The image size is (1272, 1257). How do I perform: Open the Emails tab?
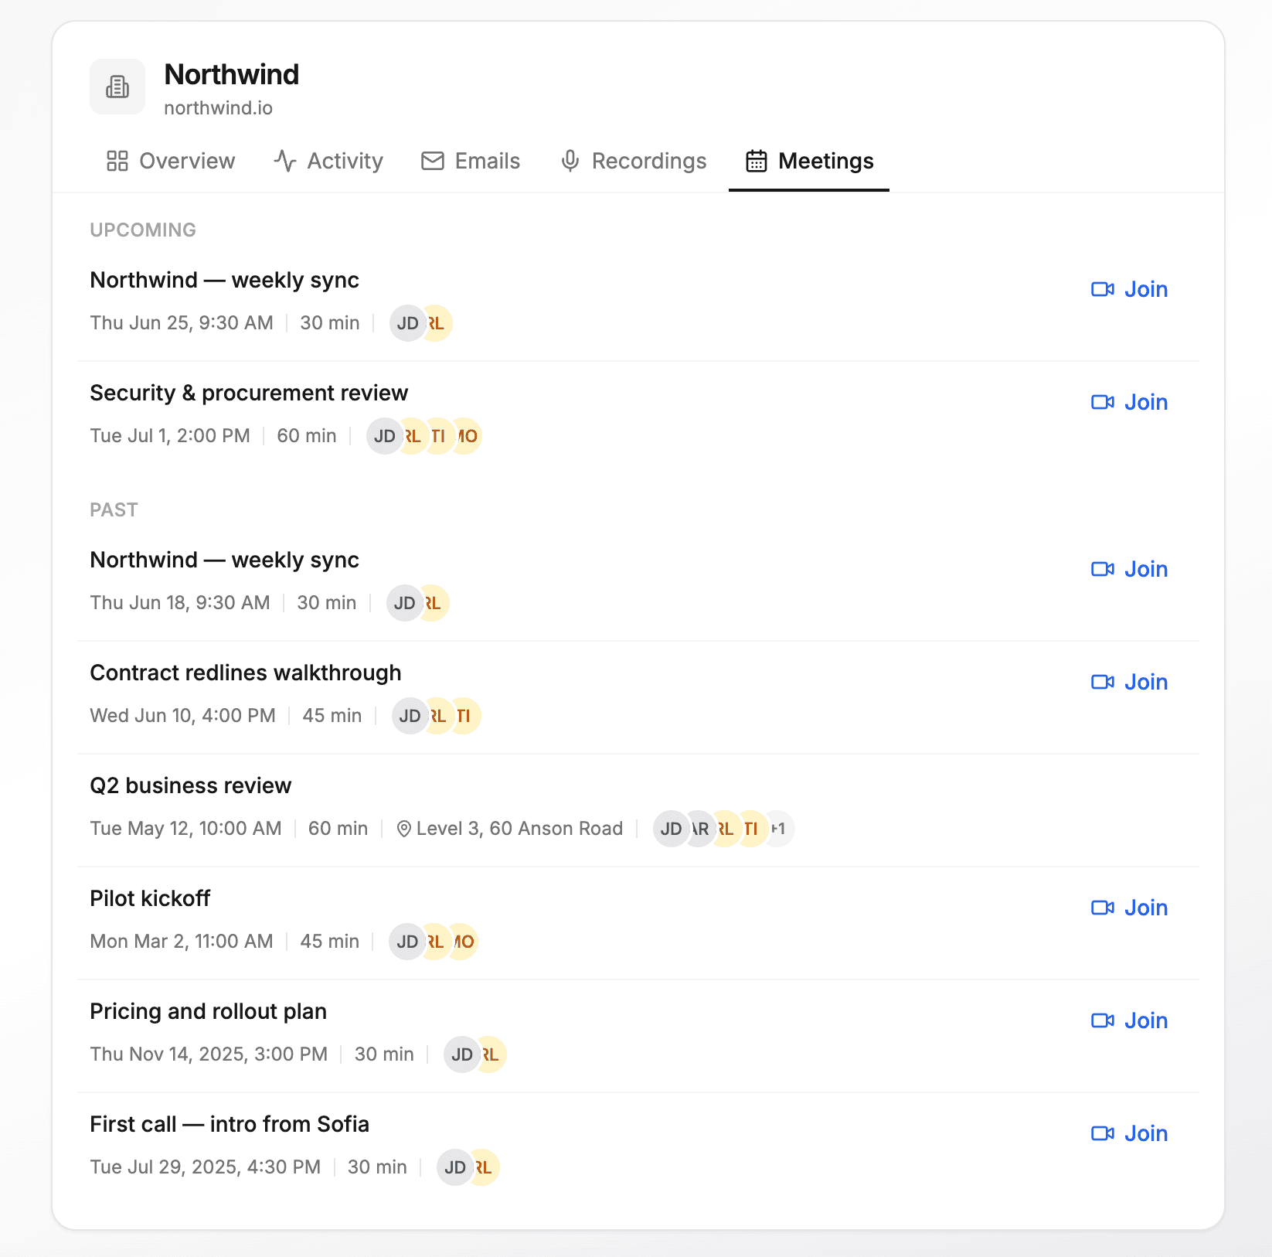tap(471, 161)
